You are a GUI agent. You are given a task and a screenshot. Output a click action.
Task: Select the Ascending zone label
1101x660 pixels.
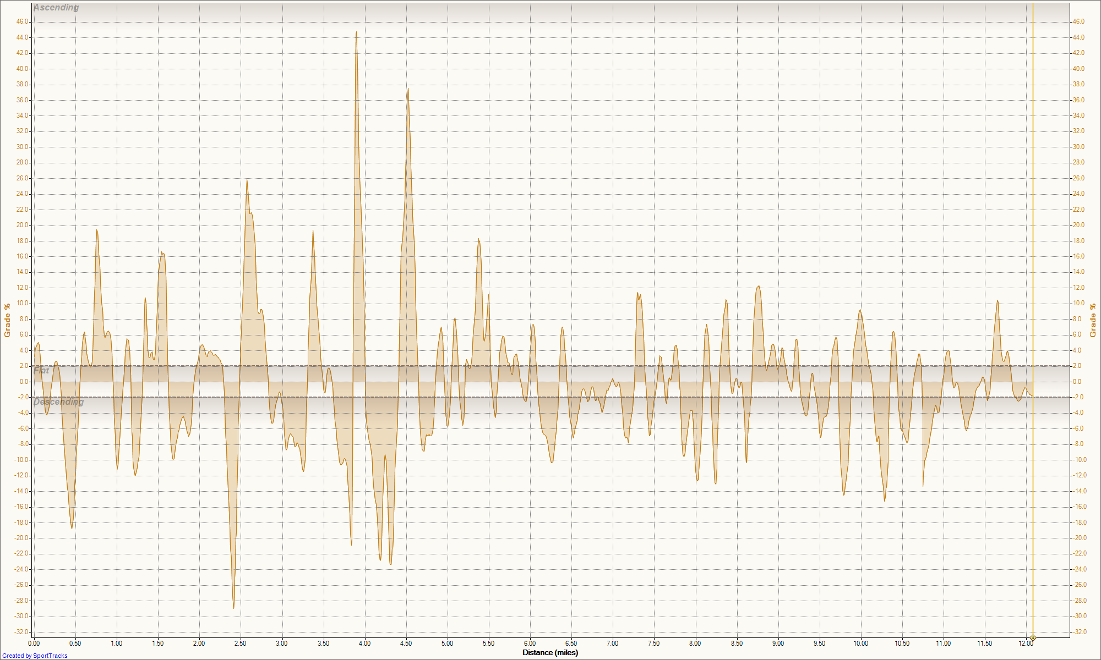click(56, 8)
